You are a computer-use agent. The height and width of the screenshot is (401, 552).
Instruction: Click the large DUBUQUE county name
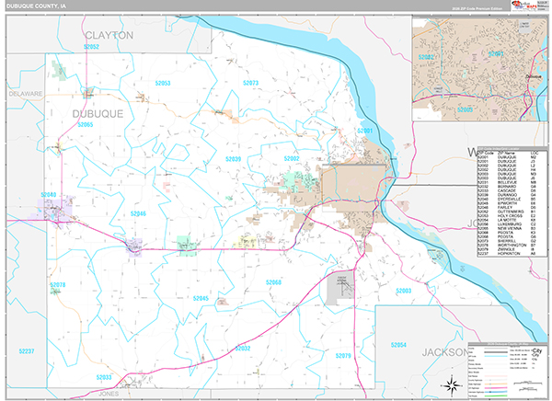click(x=98, y=114)
